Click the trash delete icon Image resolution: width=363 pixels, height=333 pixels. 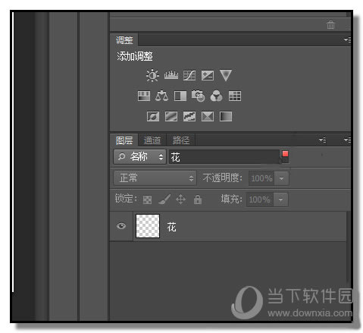(330, 25)
